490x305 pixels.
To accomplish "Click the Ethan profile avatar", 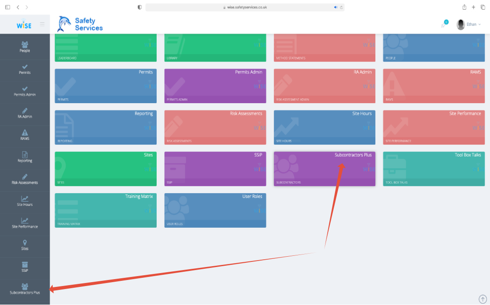I will tap(461, 24).
